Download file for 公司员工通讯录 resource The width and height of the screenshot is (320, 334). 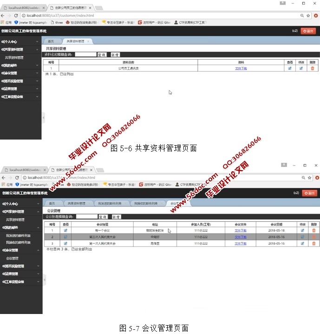pyautogui.click(x=241, y=68)
